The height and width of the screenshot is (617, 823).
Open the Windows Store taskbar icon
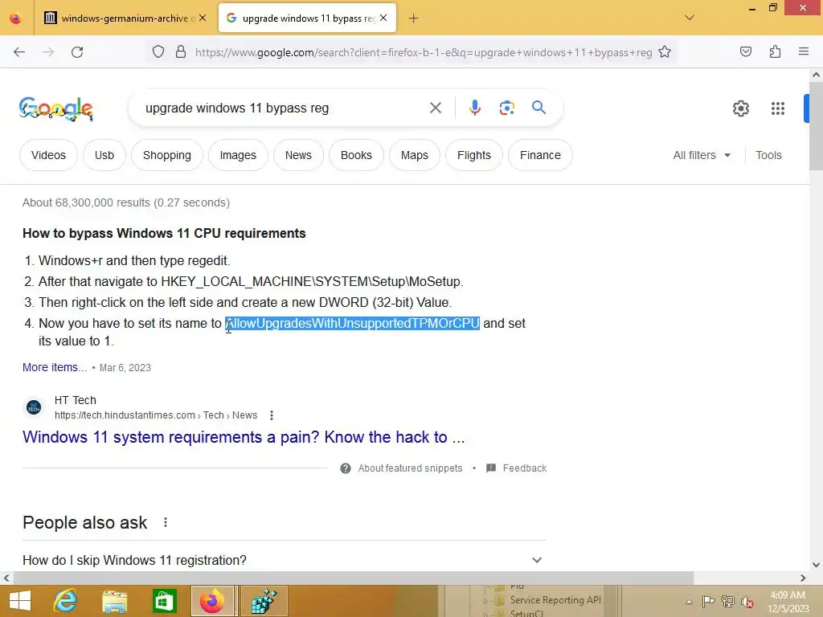click(164, 601)
